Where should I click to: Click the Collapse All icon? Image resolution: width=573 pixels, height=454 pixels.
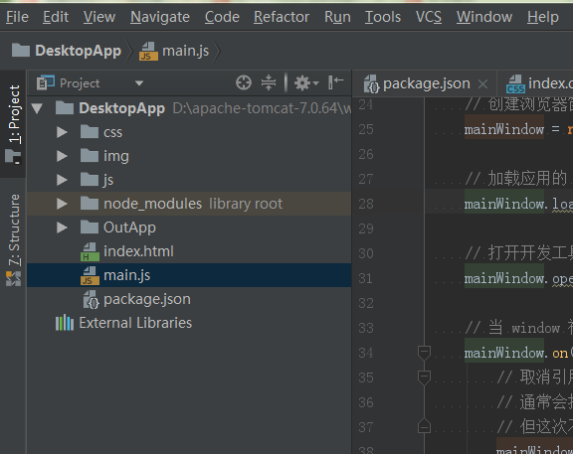click(269, 82)
